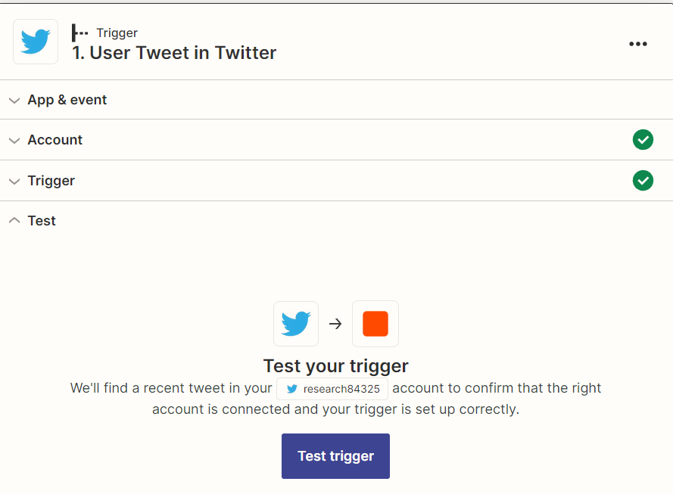Screen dimensions: 673x494
Task: Click the research84325 account chip
Action: (332, 389)
